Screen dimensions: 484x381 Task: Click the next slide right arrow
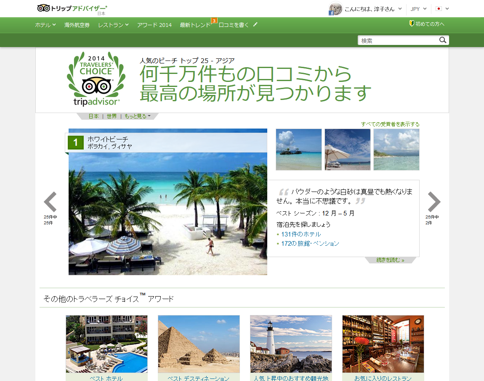(x=434, y=202)
